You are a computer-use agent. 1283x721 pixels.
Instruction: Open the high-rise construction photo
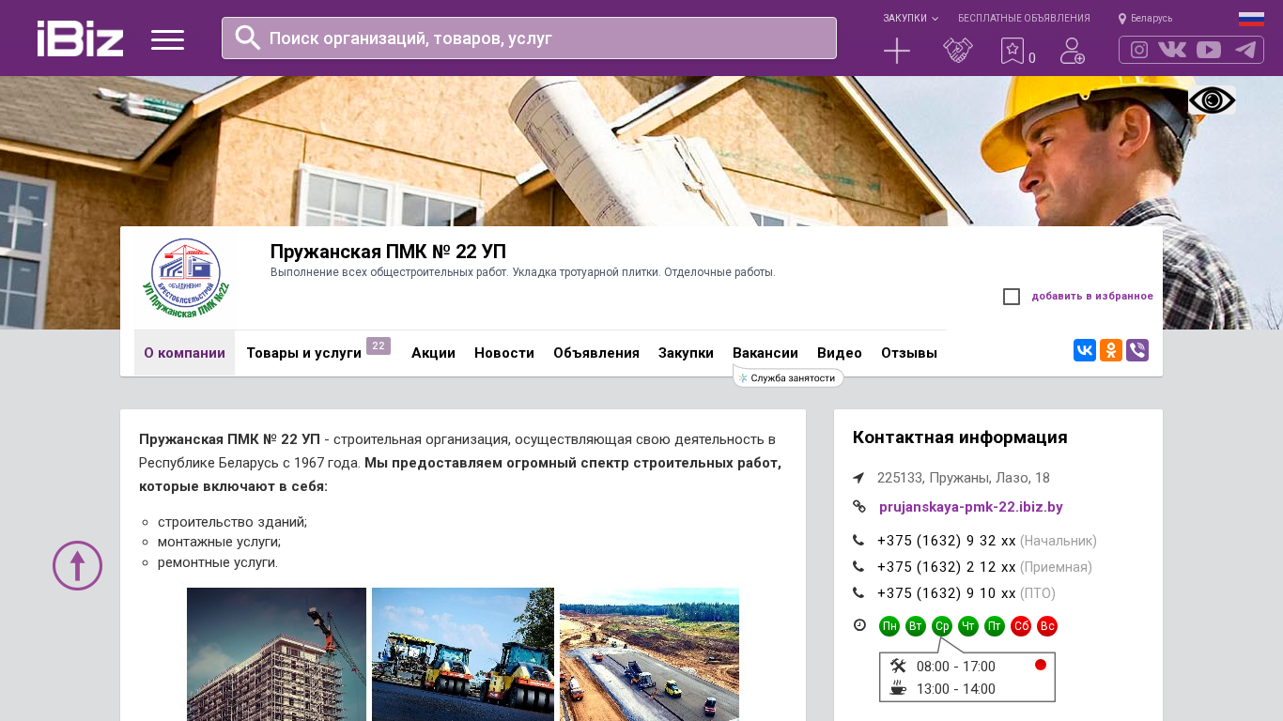[x=276, y=654]
